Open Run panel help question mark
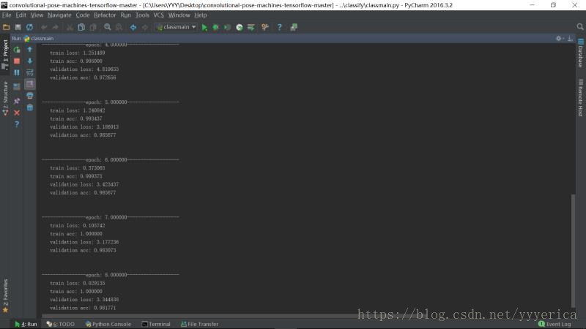This screenshot has height=329, width=586. coord(17,124)
